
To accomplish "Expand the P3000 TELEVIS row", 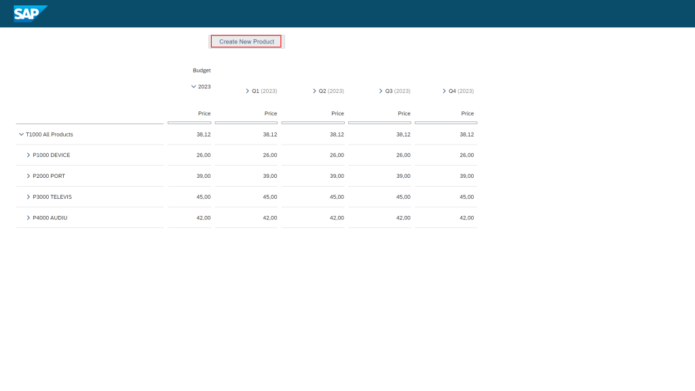I will [29, 197].
